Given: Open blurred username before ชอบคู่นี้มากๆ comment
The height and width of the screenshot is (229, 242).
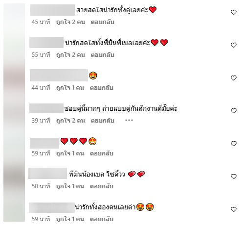Looking at the screenshot, I should (46, 108).
